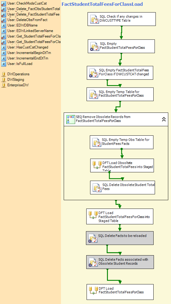The width and height of the screenshot is (171, 304).
Task: Select SQL Delete Facts associated with Obsolete task
Action: [120, 262]
